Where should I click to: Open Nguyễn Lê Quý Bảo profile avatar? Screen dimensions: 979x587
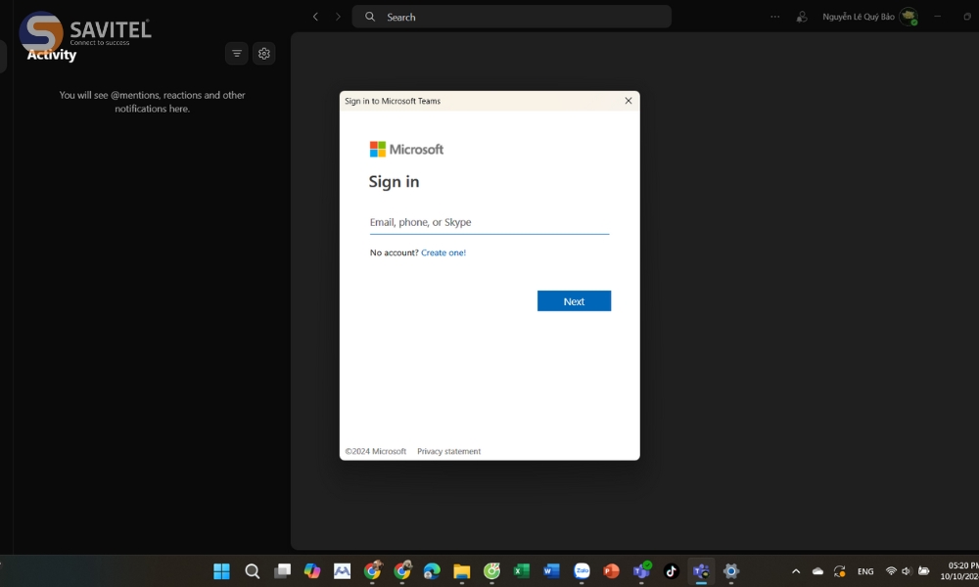pyautogui.click(x=909, y=17)
